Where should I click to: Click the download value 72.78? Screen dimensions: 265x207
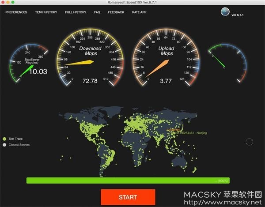[x=90, y=81]
